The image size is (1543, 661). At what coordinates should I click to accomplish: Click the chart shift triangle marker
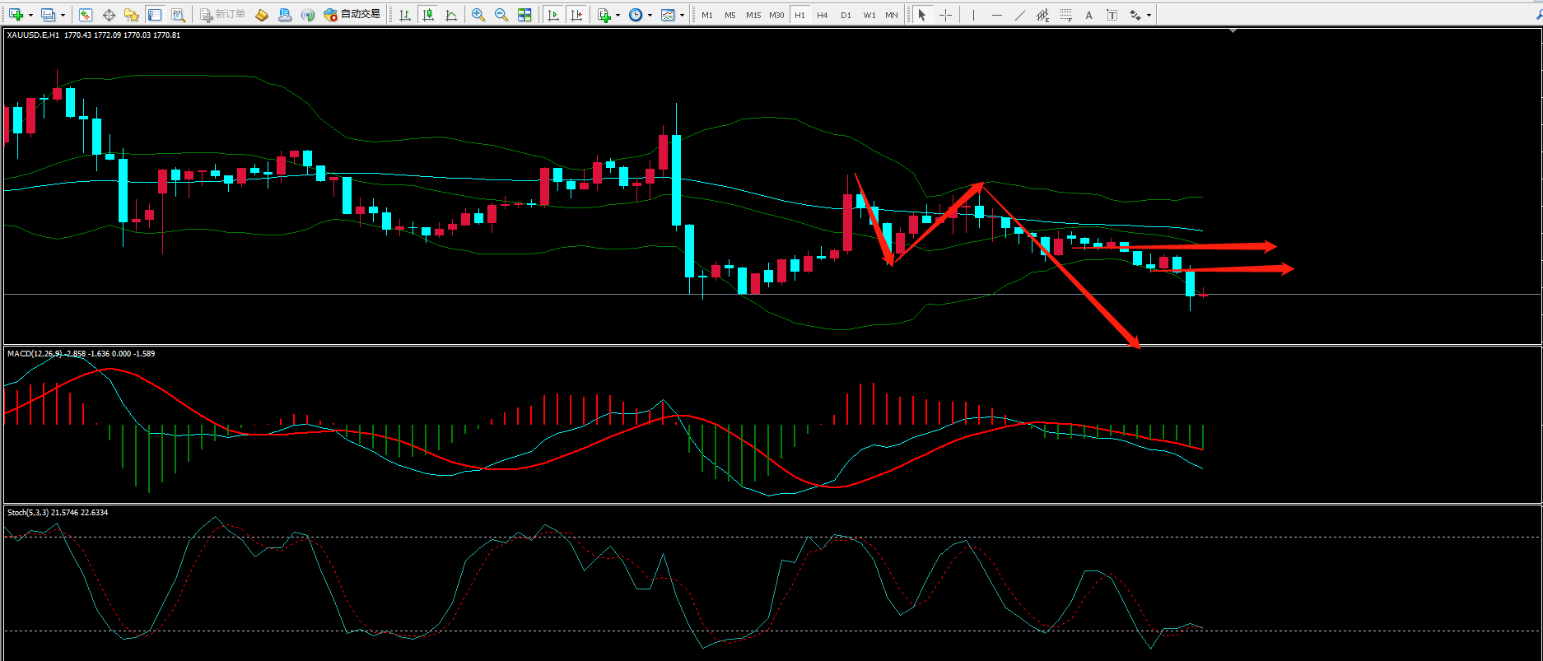tap(1233, 31)
